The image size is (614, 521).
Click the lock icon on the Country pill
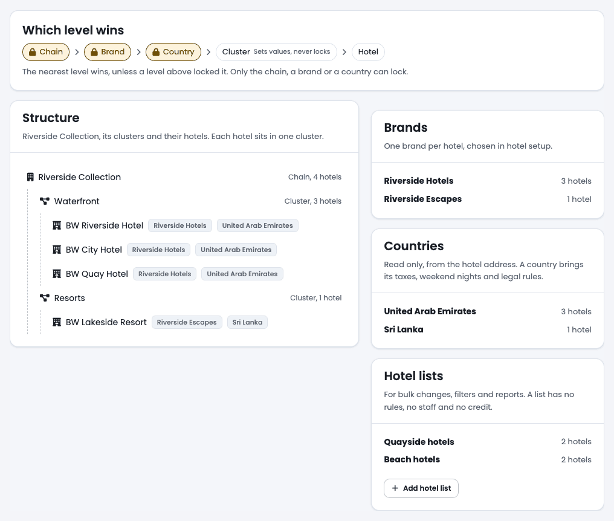(x=156, y=52)
